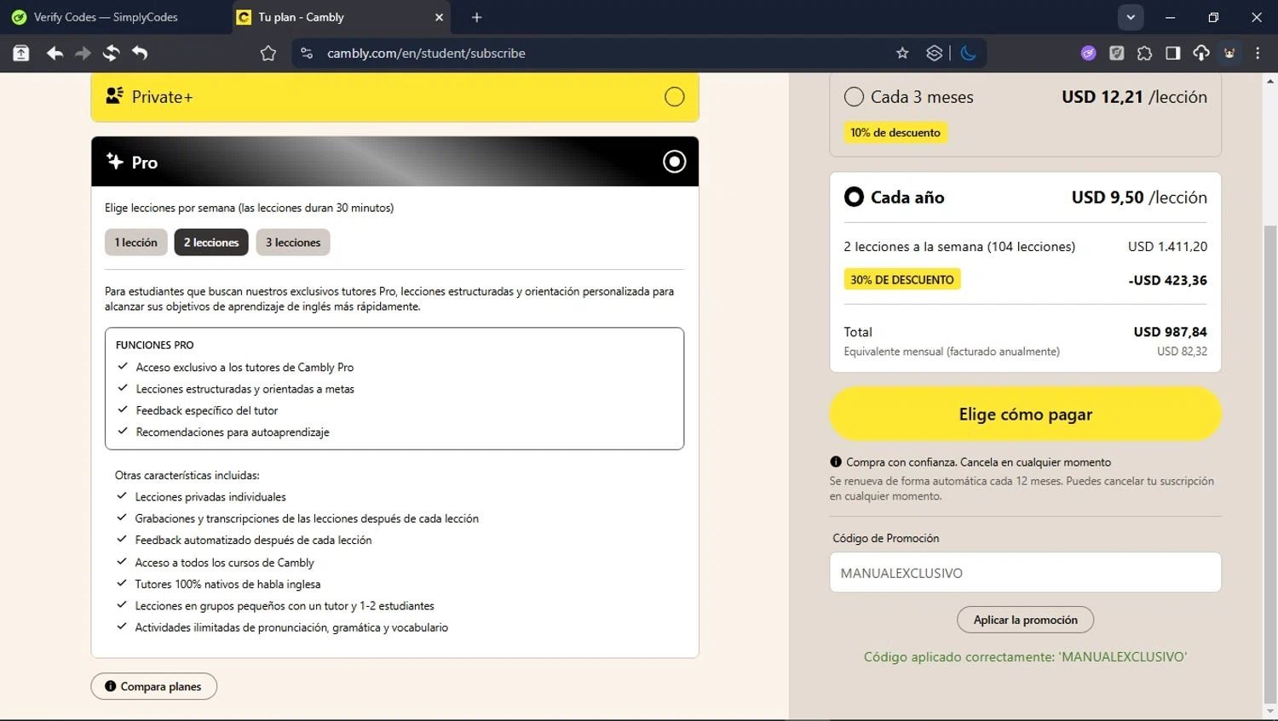Click info icon beside Compra con confianza
Image resolution: width=1278 pixels, height=721 pixels.
(836, 462)
